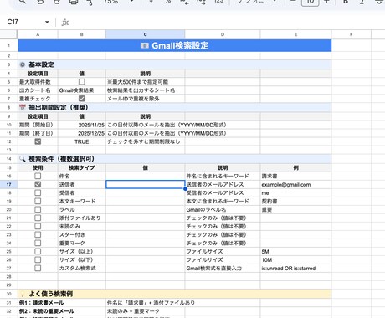Select the 出力シート名 cell
Image resolution: width=385 pixels, height=318 pixels.
click(38, 90)
